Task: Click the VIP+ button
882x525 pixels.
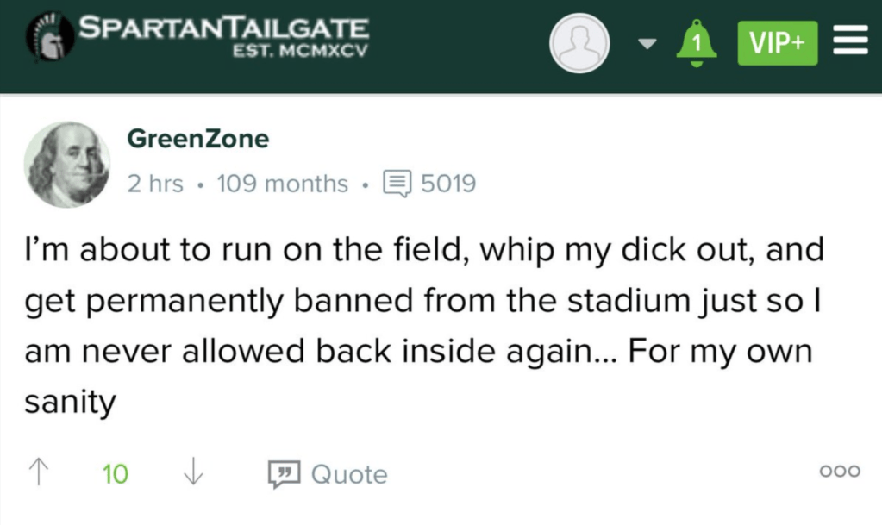Action: tap(777, 42)
